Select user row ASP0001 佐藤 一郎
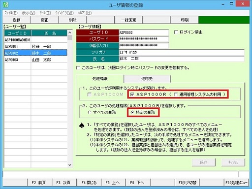 coord(35,46)
